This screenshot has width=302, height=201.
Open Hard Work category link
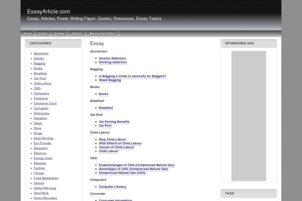click(41, 193)
